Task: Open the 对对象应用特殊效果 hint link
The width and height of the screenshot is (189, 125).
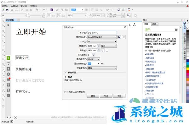Action: point(155,83)
